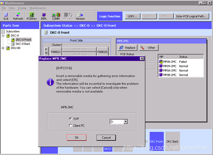The width and height of the screenshot is (213, 155).
Task: Click the MP column header
Action: [168, 57]
